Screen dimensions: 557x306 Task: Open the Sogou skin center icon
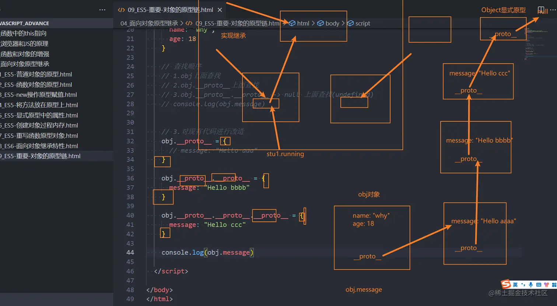coord(546,285)
